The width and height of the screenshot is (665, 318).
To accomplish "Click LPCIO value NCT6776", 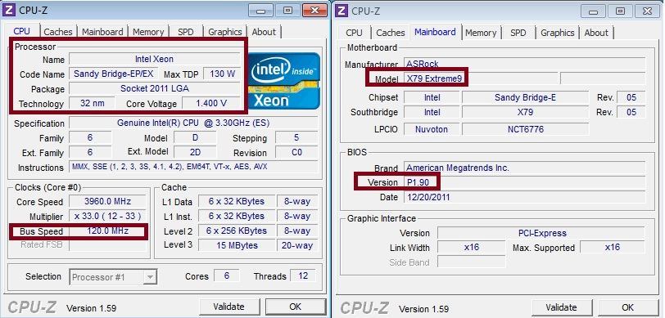I will (x=525, y=129).
